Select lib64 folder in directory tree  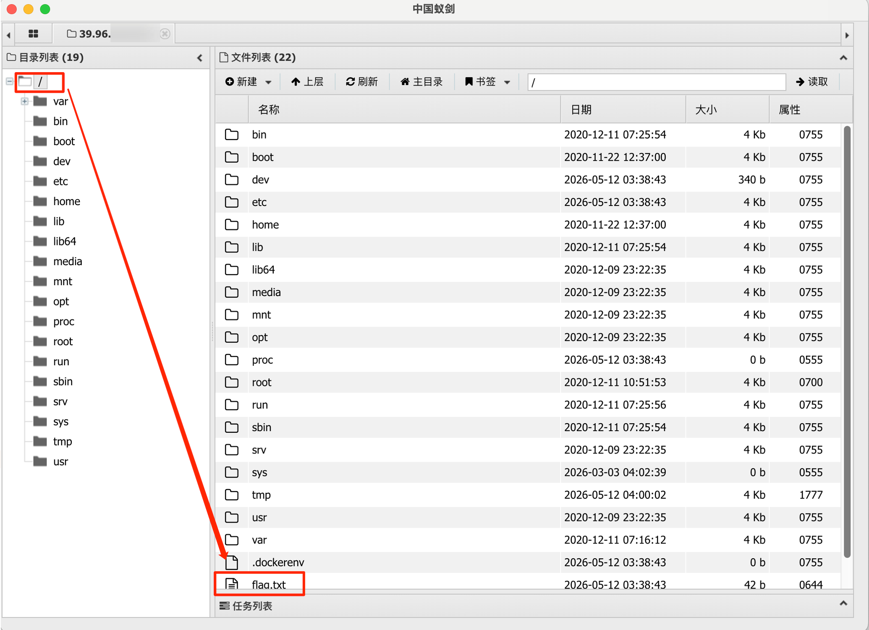[65, 242]
